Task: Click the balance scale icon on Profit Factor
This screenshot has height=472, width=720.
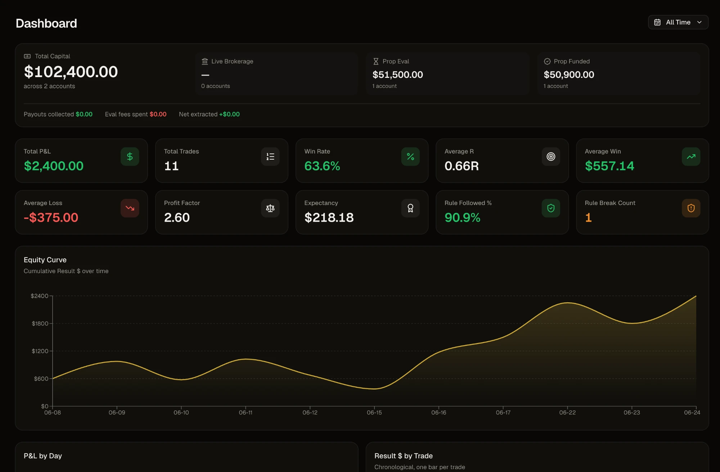Action: (270, 208)
